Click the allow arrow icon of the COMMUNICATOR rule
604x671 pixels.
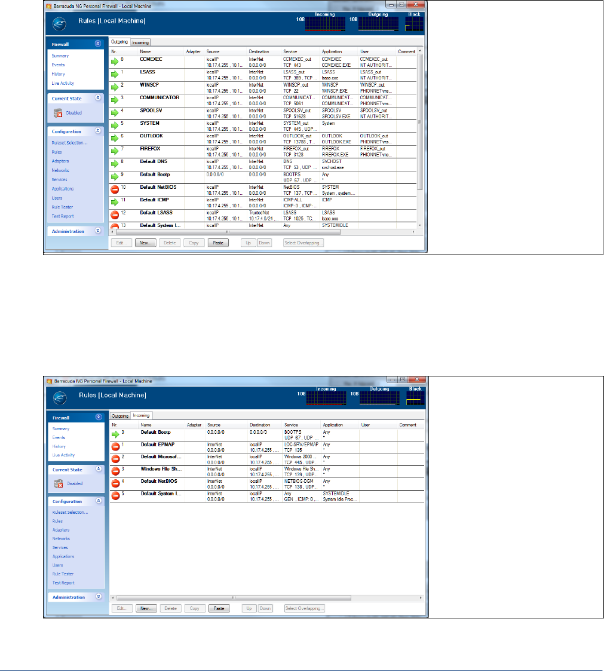(x=115, y=100)
